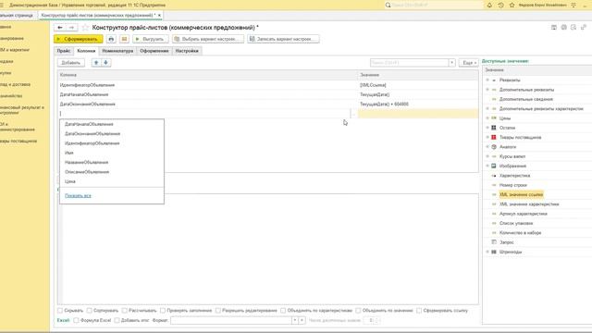This screenshot has height=333, width=592.
Task: Go back with the left arrow
Action: tap(59, 28)
